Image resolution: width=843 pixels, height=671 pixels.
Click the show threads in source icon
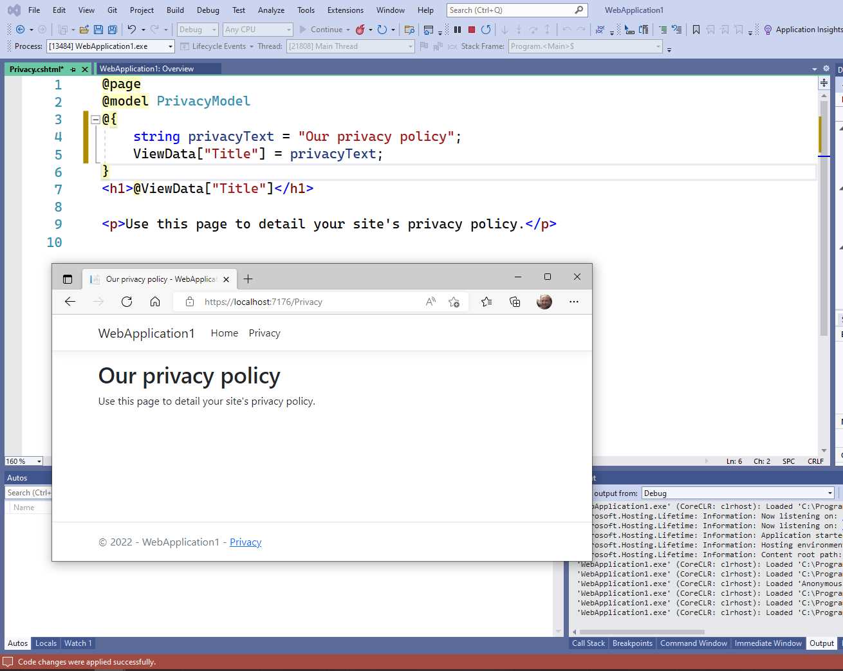coord(600,30)
